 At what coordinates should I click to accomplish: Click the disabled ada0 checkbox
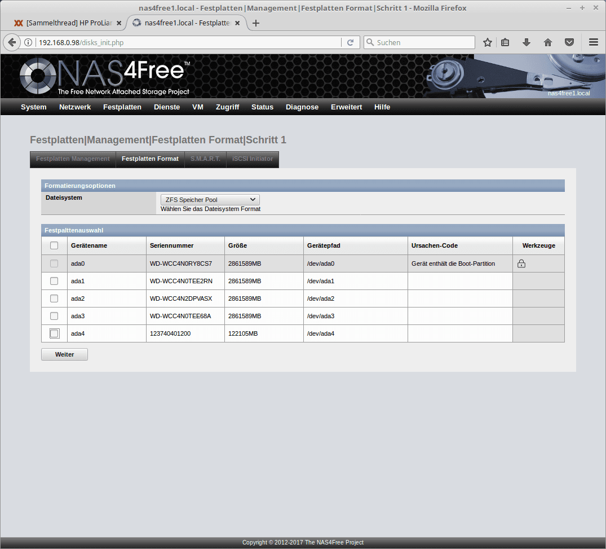(x=54, y=263)
